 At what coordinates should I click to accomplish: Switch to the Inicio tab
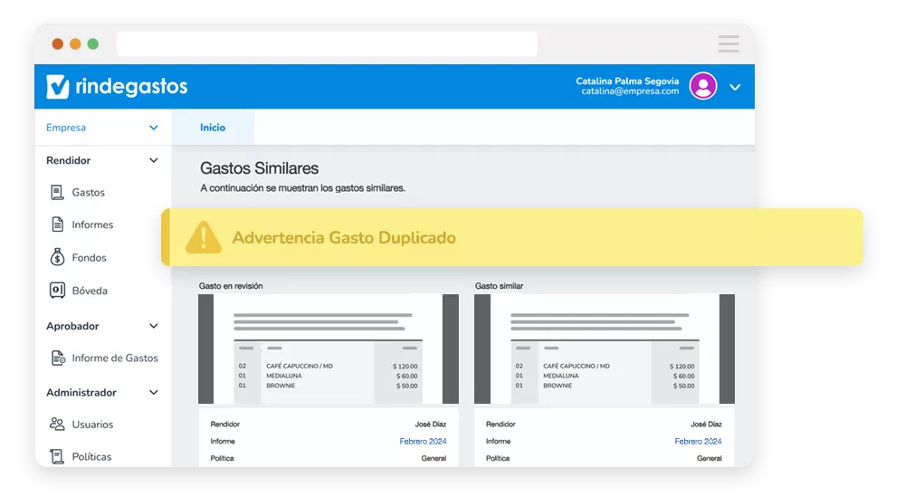(x=213, y=128)
